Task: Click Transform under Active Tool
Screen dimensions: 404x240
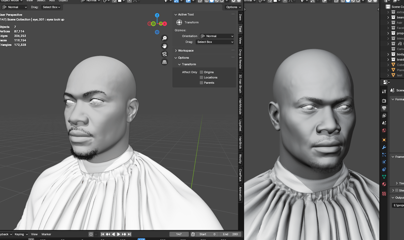Action: coord(191,22)
